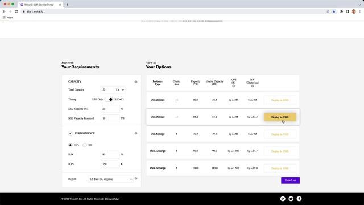Viewport: 364px width, 205px height.
Task: Click the SSD Capacity Required field
Action: point(110,118)
